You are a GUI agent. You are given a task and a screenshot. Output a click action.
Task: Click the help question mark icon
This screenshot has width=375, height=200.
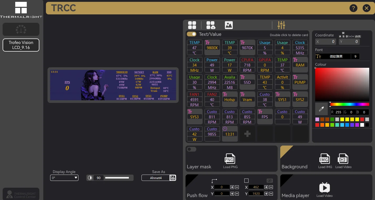(x=353, y=8)
